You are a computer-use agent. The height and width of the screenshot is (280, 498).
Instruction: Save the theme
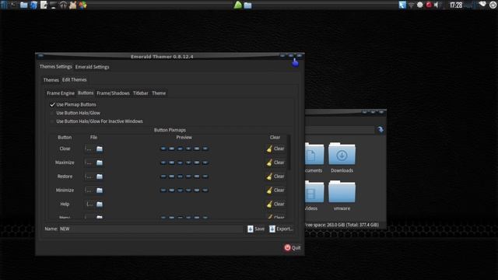coord(256,229)
